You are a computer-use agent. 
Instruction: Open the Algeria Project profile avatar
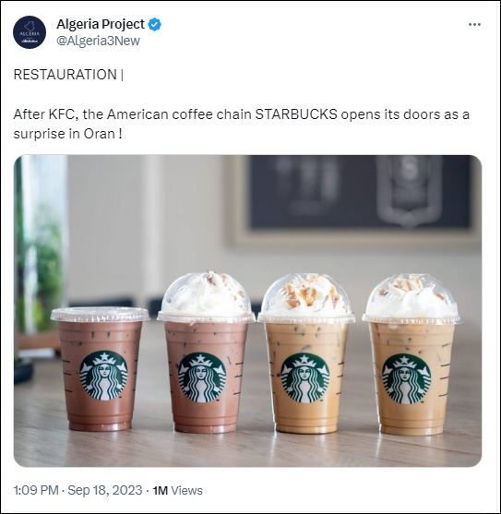pyautogui.click(x=30, y=32)
